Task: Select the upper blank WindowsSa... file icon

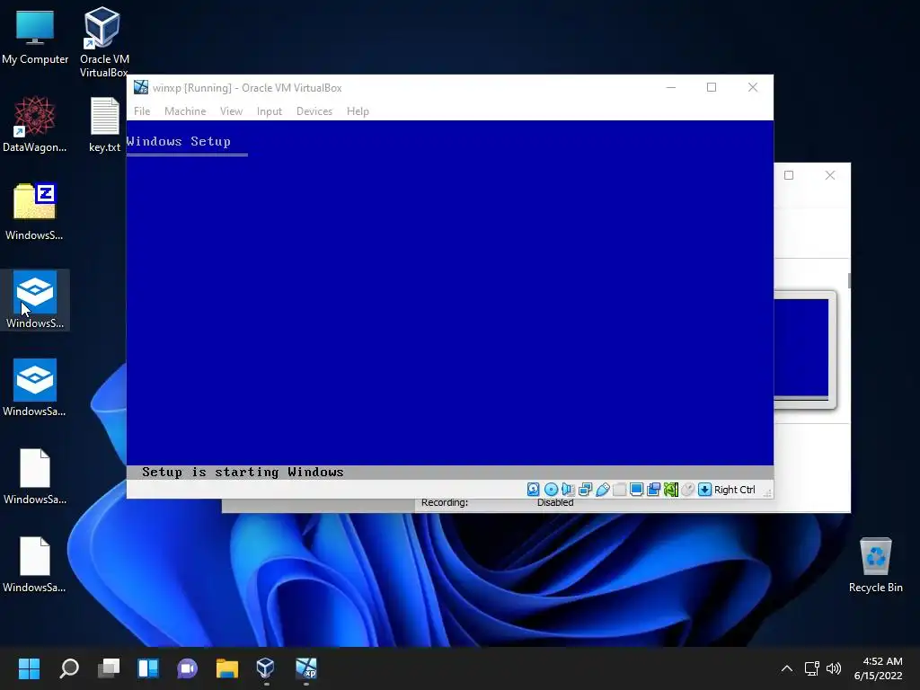Action: pos(35,476)
